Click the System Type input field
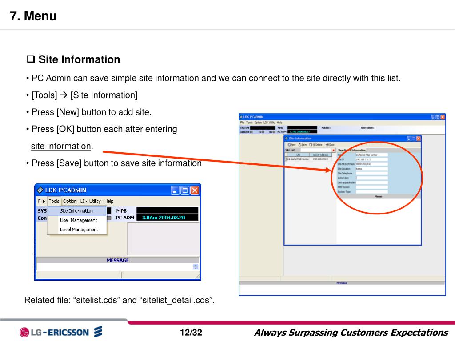The image size is (455, 341). coord(372,192)
